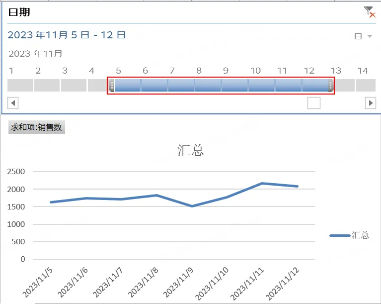Click the 1500 value axis label
381x304 pixels.
pos(16,207)
